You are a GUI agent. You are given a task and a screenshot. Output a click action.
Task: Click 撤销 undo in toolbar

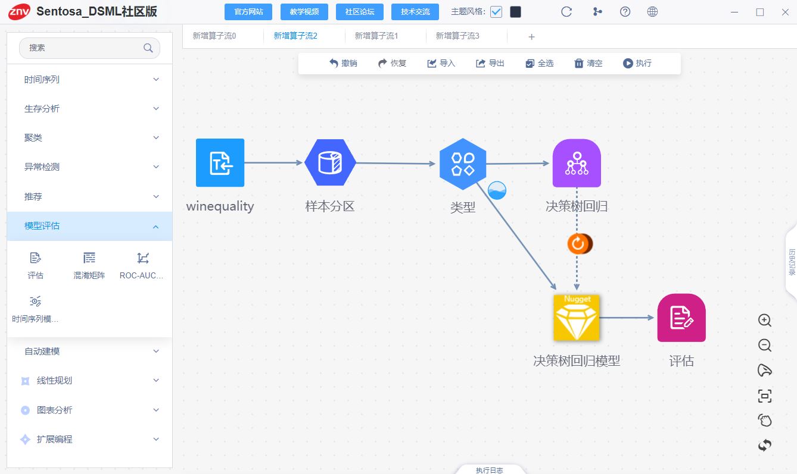pos(343,63)
